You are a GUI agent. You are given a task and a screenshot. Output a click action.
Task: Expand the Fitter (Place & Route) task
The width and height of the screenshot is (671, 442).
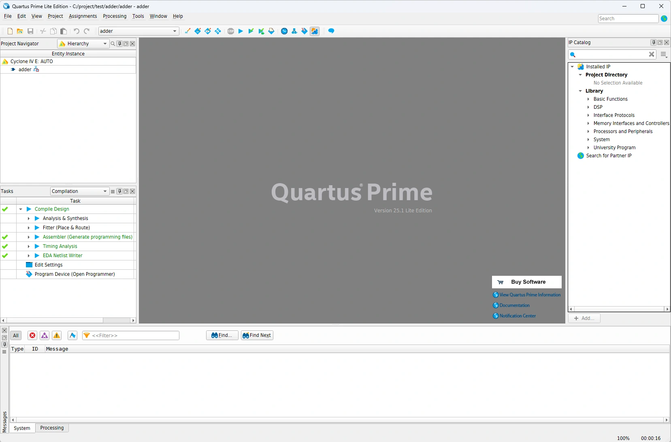point(29,228)
